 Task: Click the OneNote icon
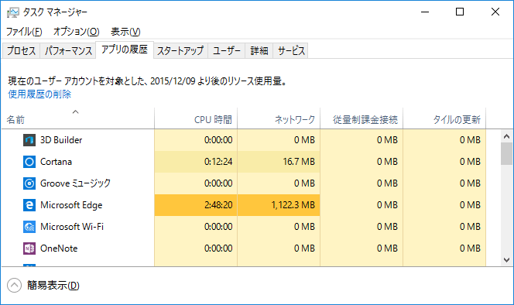click(29, 248)
